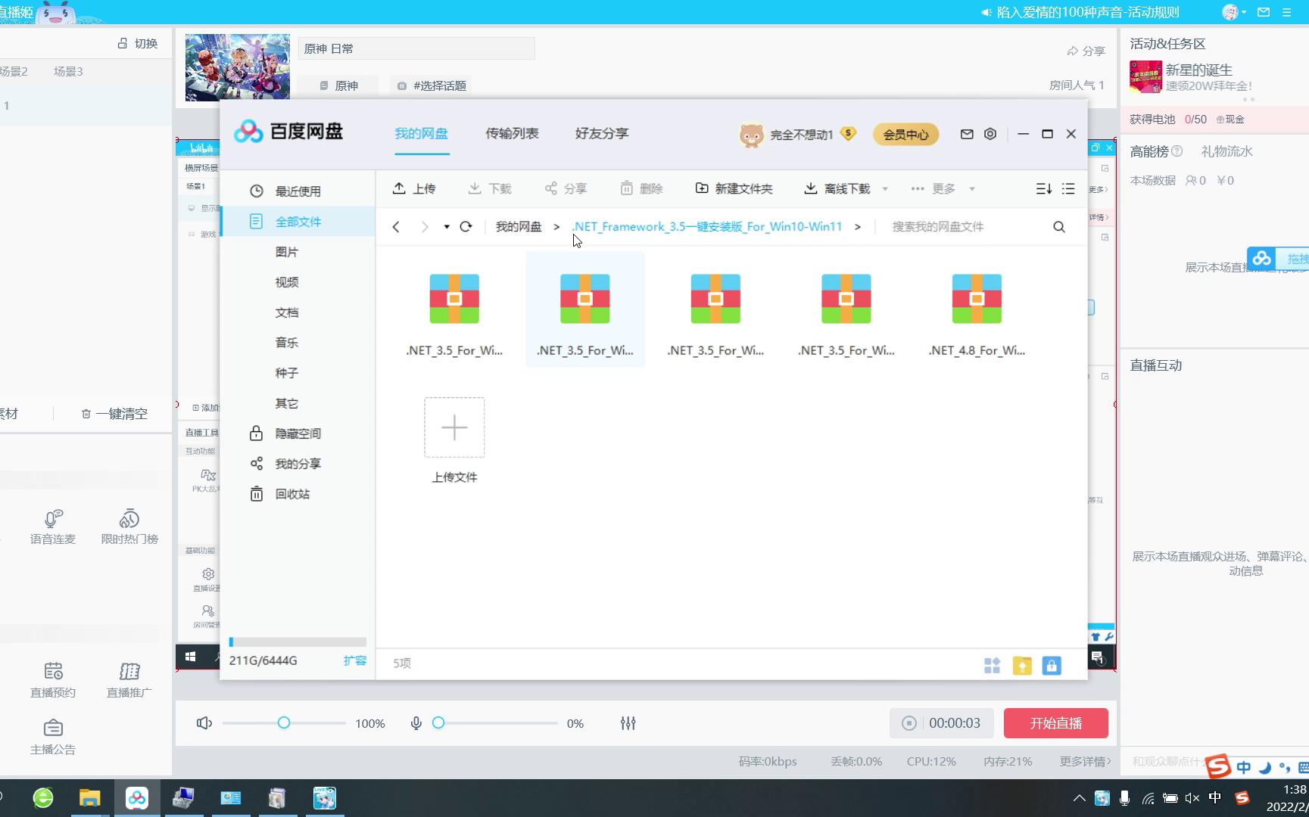This screenshot has width=1309, height=817.
Task: Toggle the microphone icon
Action: tap(416, 723)
